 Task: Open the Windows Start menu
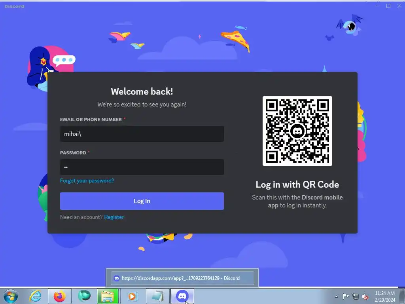(11, 296)
